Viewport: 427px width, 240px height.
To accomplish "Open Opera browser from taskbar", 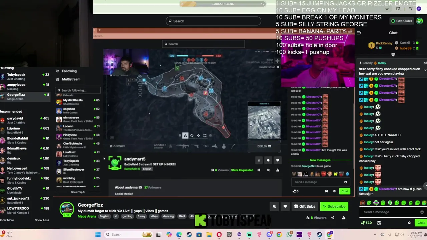I will 219,235.
